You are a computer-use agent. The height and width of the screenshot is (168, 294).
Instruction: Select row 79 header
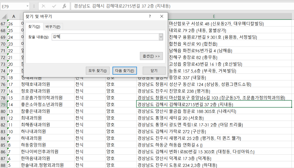tap(3, 105)
